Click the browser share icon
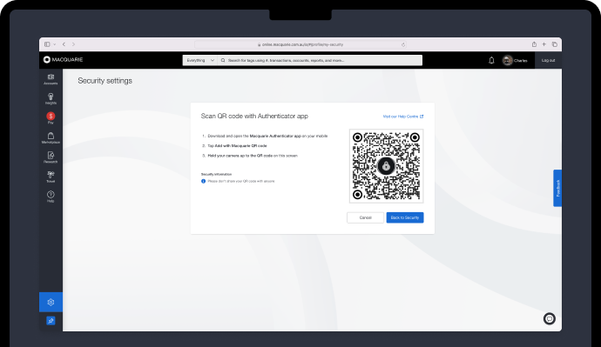Viewport: 601px width, 347px height. click(x=534, y=44)
